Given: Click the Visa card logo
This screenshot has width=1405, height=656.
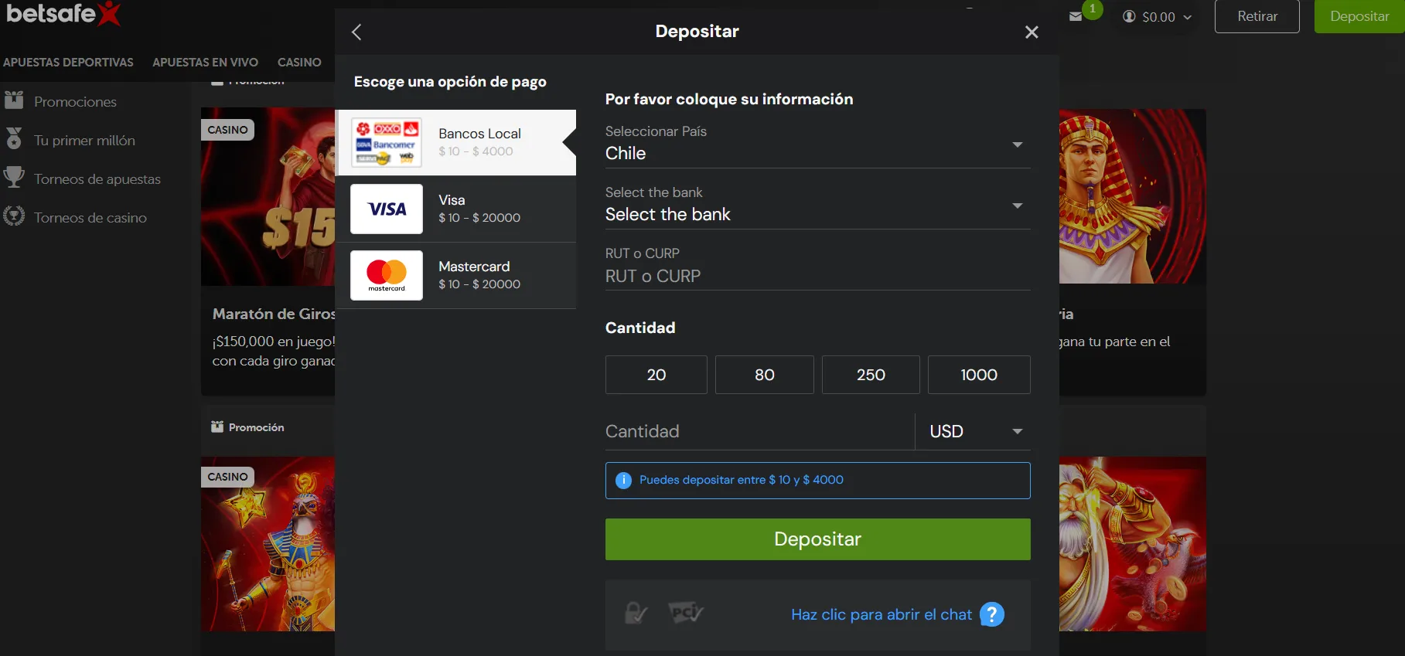Looking at the screenshot, I should click(387, 209).
